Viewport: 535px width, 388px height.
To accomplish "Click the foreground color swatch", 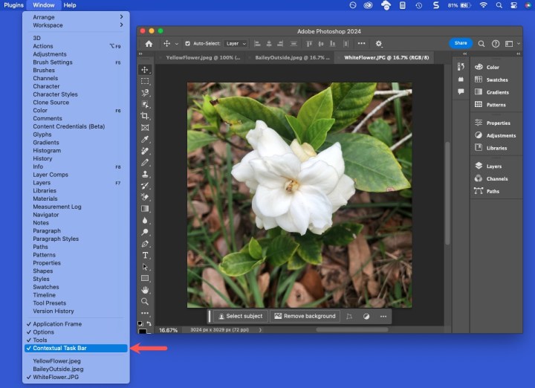I will [142, 331].
